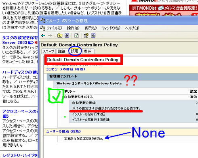Click the console icon left of ファイル menu
This screenshot has width=198, height=158.
coord(42,28)
